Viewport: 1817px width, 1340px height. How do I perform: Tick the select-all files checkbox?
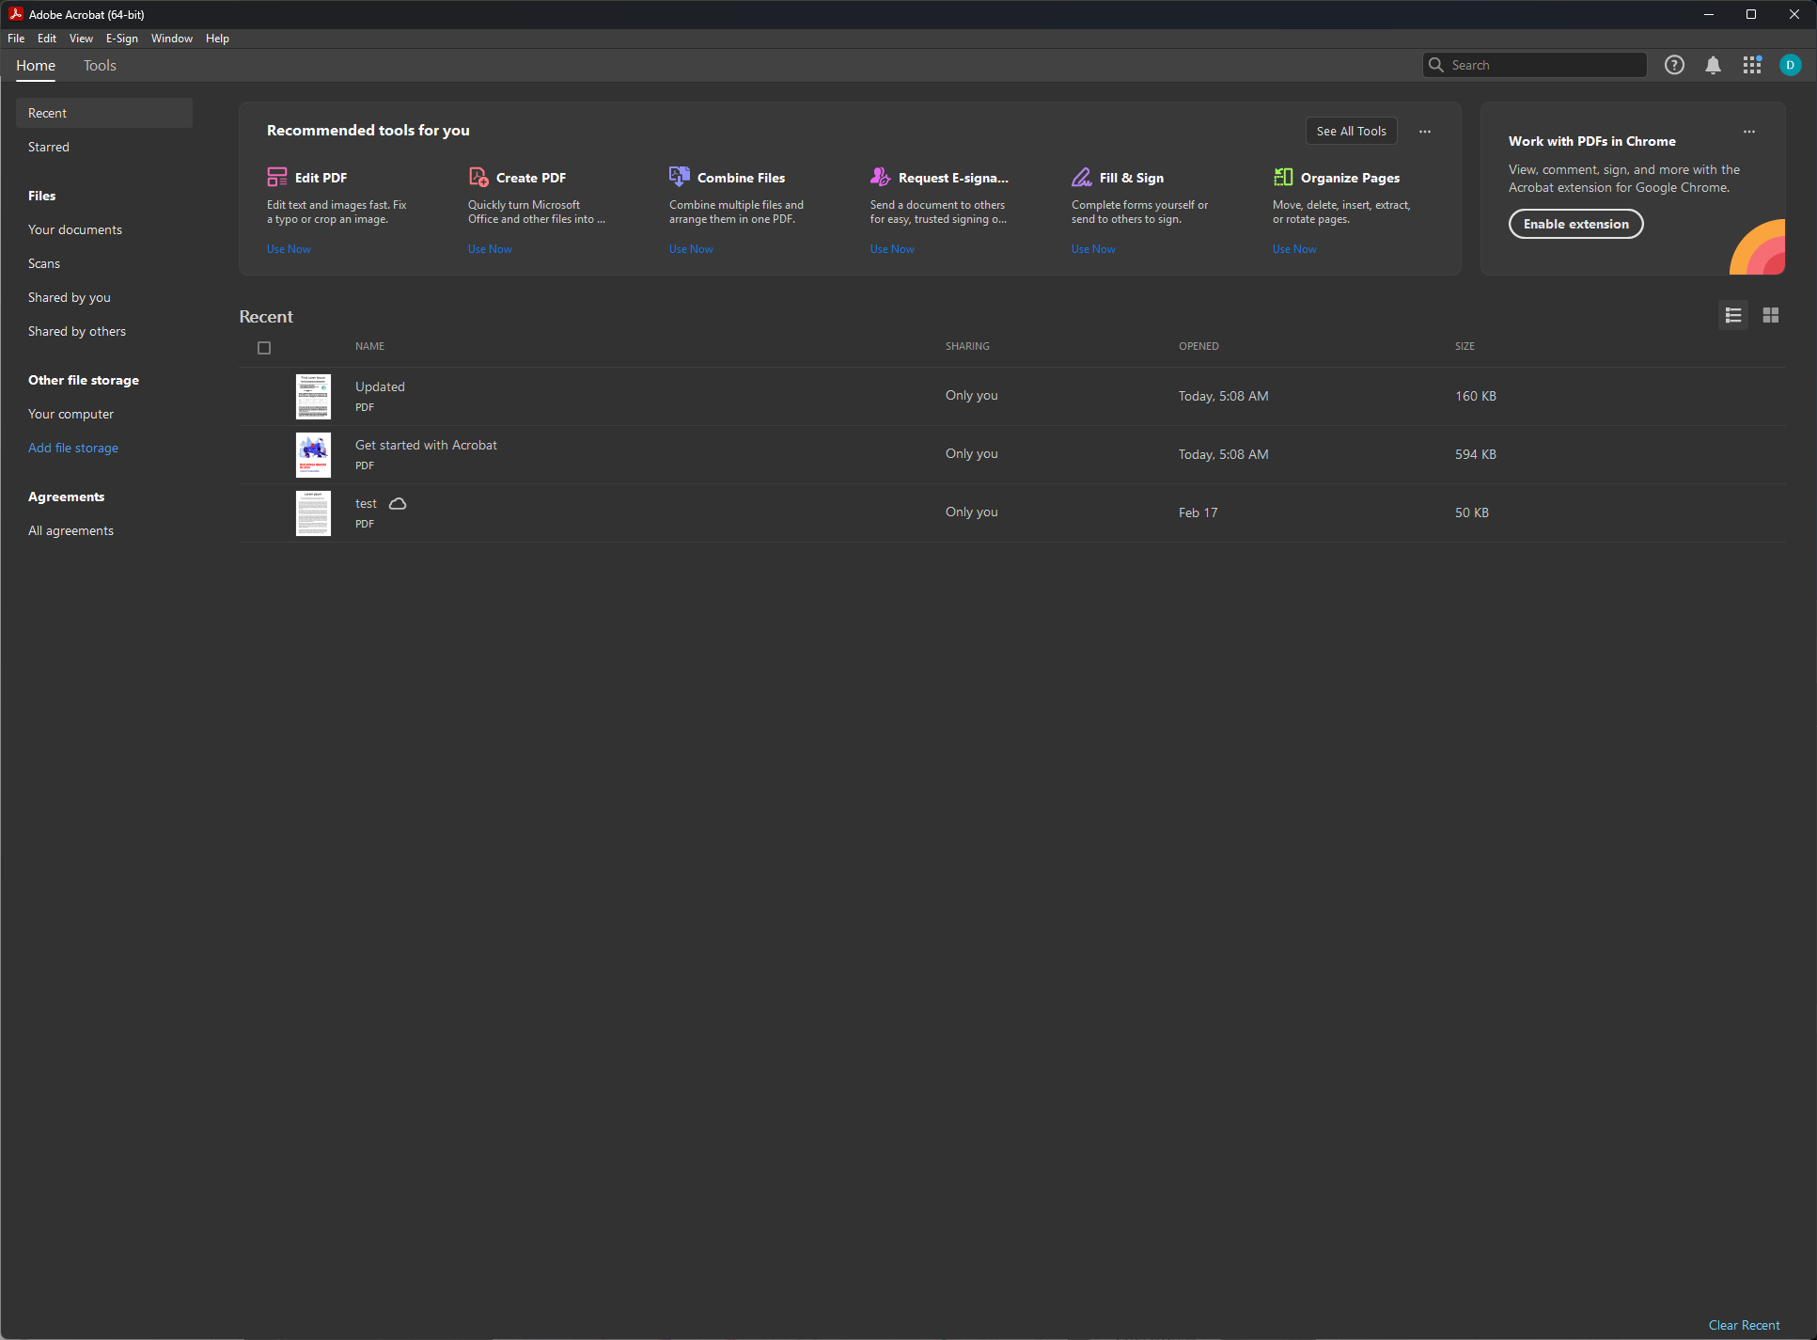264,348
